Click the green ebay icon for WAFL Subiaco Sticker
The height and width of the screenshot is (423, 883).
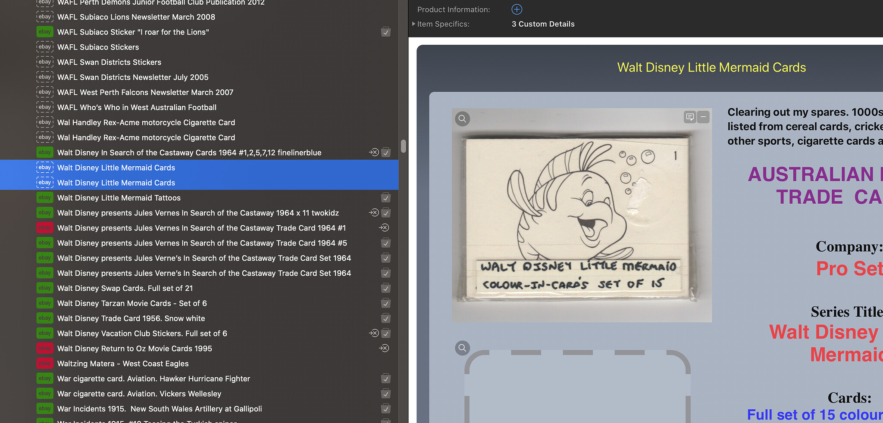(44, 32)
